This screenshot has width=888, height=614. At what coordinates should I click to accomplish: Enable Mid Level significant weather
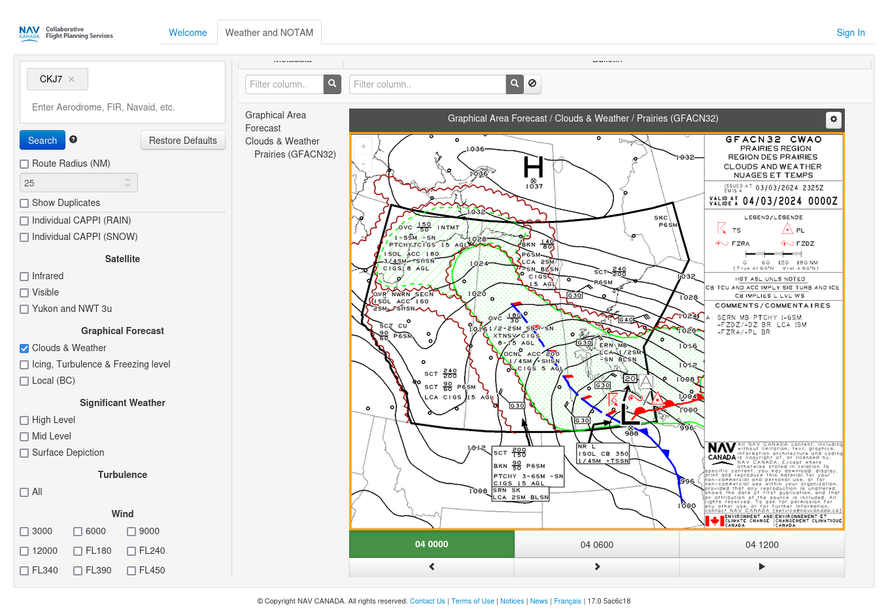tap(24, 437)
